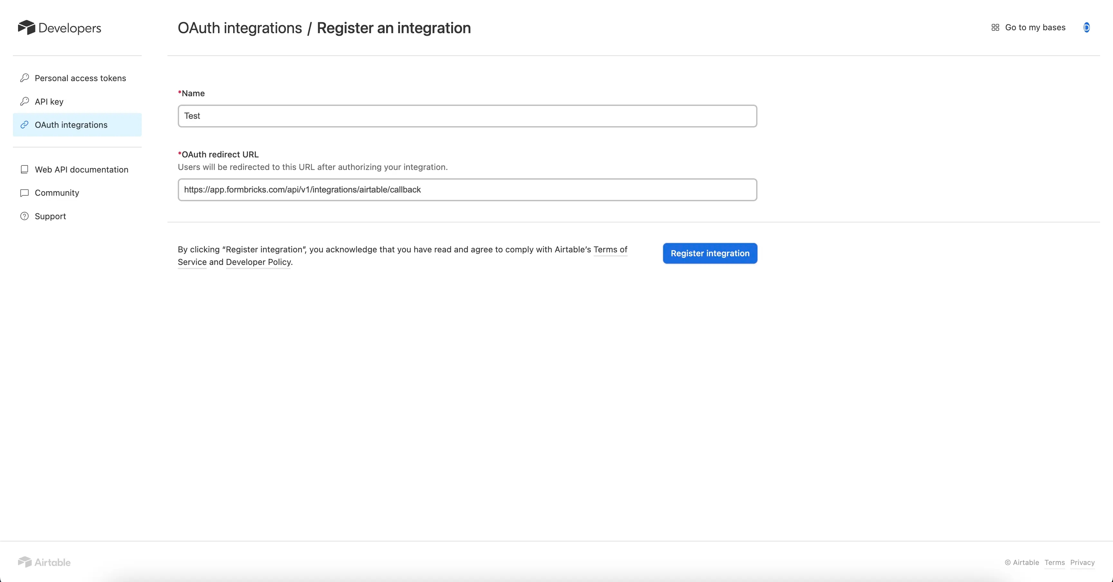The height and width of the screenshot is (582, 1113).
Task: Open the user account avatar
Action: click(1086, 28)
